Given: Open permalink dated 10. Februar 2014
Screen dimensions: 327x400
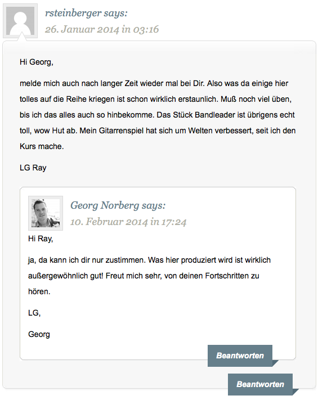Looking at the screenshot, I should point(128,222).
